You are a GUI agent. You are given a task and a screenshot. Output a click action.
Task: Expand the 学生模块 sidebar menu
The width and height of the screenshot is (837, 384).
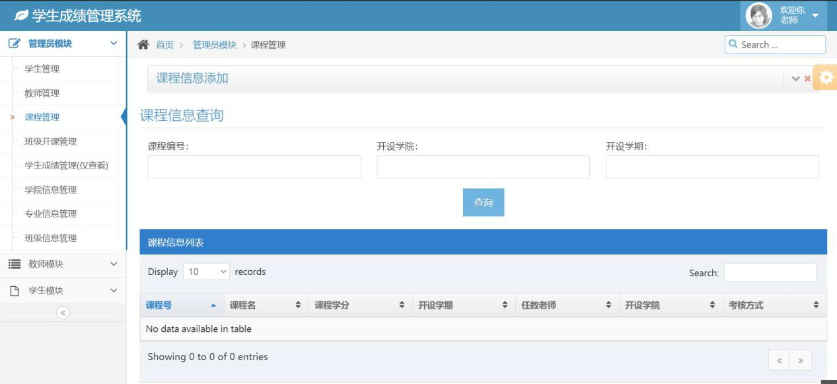[63, 290]
